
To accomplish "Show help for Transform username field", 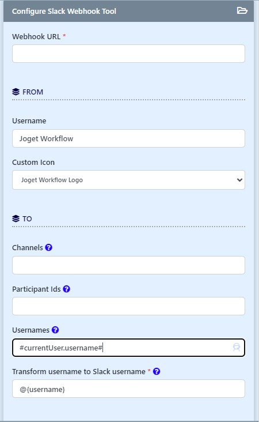I will pos(157,371).
